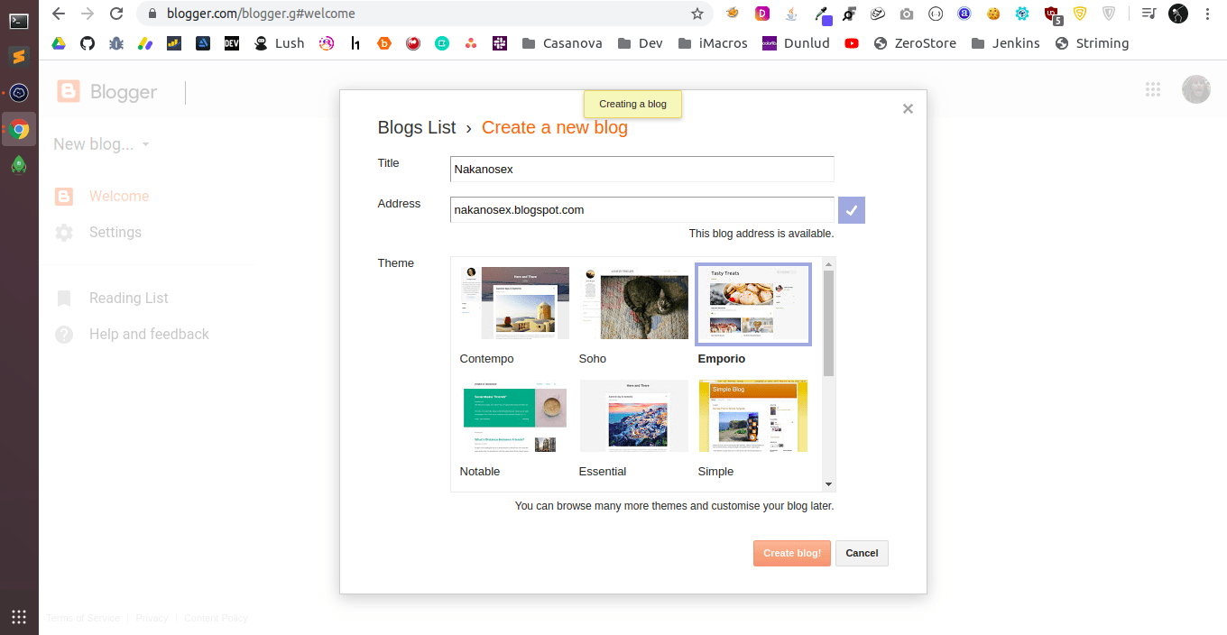Open the Google apps grid
The height and width of the screenshot is (635, 1227).
point(1152,88)
